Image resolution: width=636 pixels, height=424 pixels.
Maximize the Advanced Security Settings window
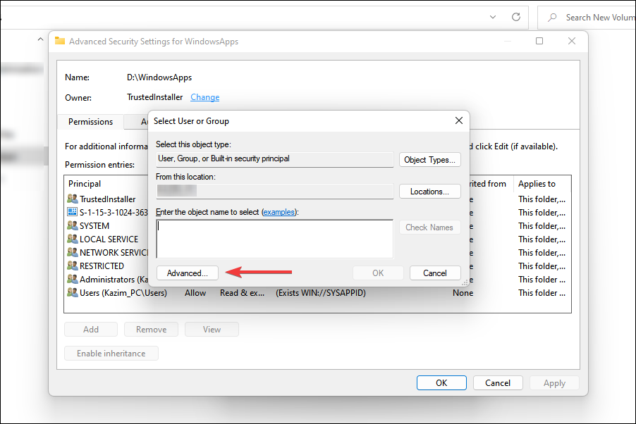(x=539, y=41)
